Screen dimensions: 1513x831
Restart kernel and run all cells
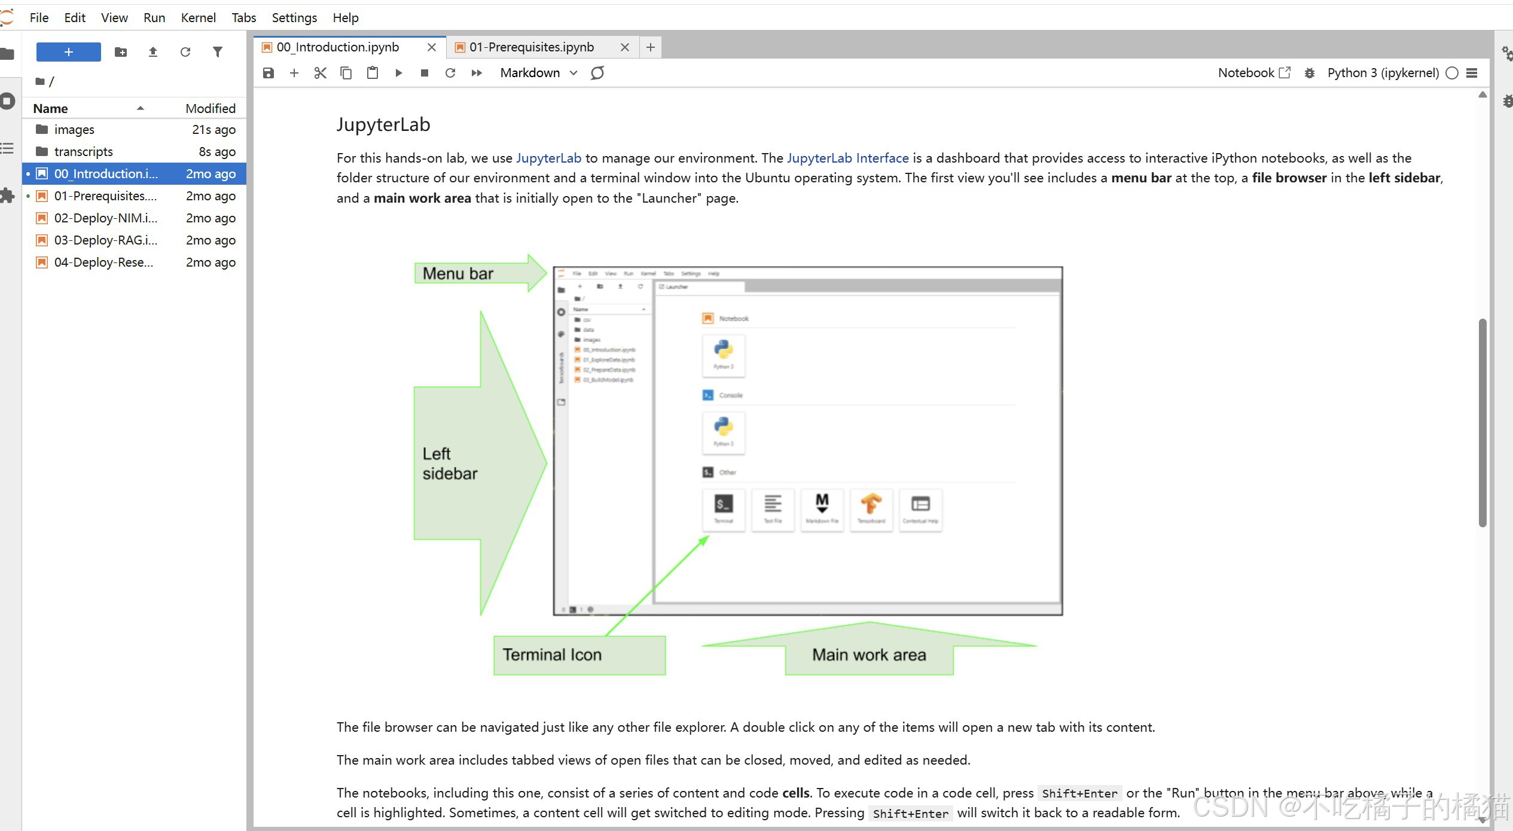(477, 73)
